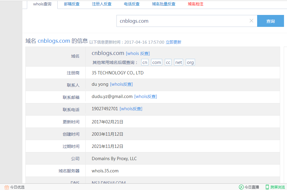The image size is (287, 190).
Task: Click phone number 19027492701
Action: pos(105,109)
